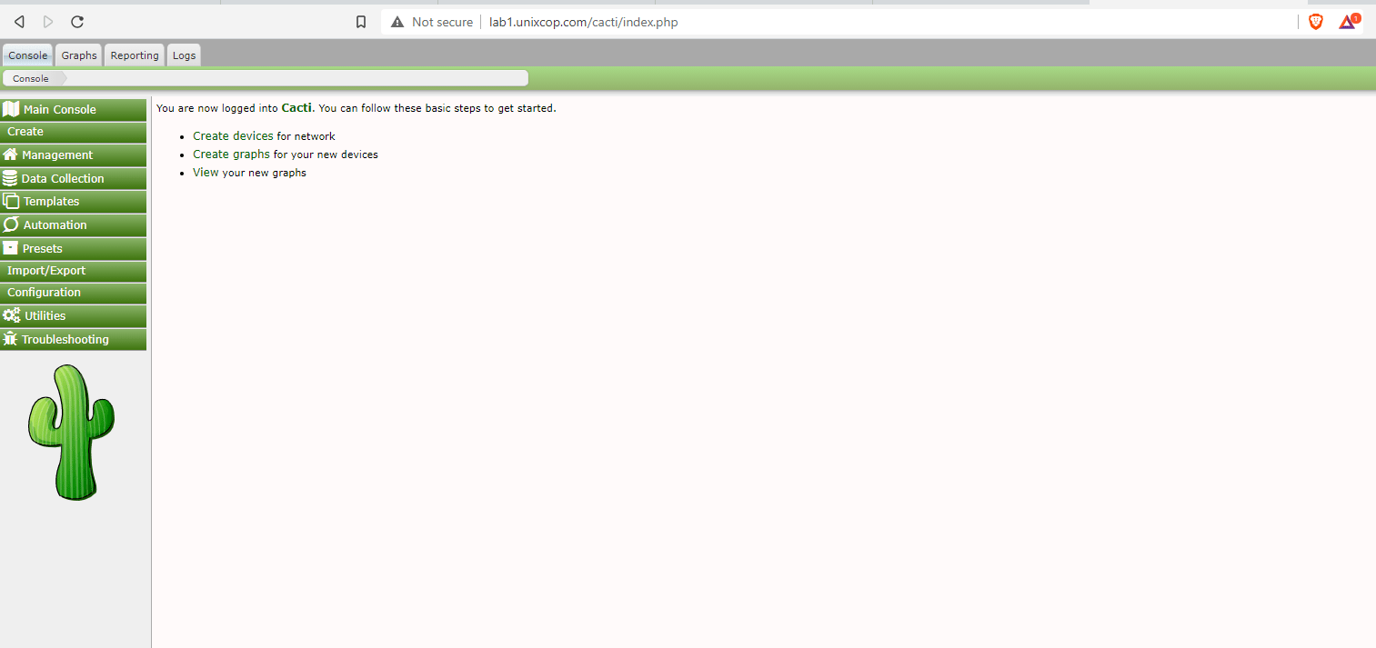
Task: Expand the Utilities menu section
Action: [73, 315]
